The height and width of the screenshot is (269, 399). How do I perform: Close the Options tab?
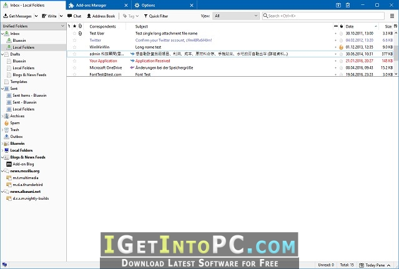pos(192,5)
